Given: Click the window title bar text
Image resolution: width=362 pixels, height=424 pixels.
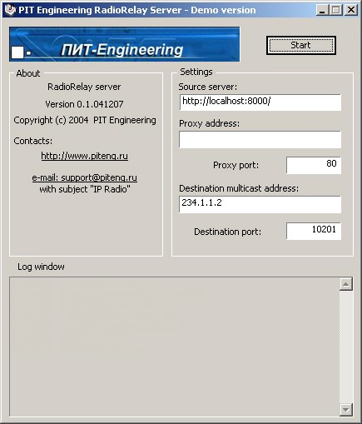Looking at the screenshot, I should (137, 10).
